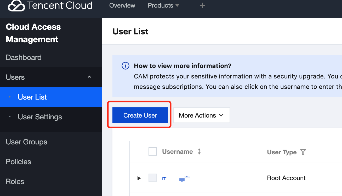Image resolution: width=342 pixels, height=196 pixels.
Task: Open the More Actions dropdown
Action: coord(201,115)
